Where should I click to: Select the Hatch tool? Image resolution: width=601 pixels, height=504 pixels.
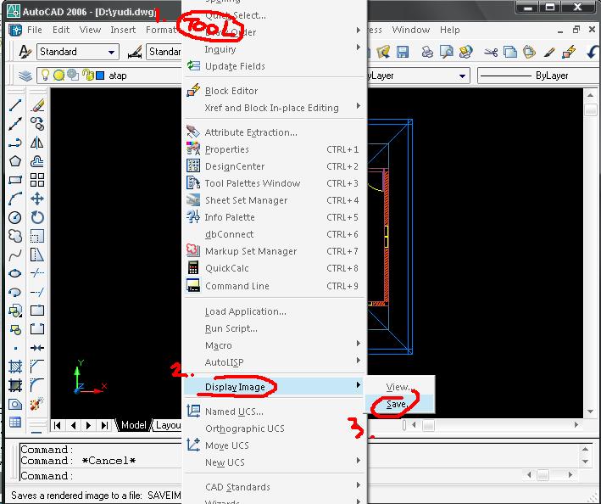[15, 367]
